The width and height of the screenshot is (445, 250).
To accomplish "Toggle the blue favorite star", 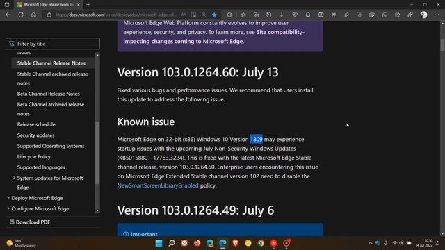I will (x=214, y=15).
